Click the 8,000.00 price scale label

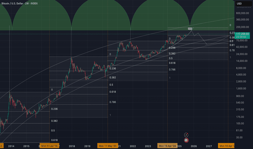(241, 68)
